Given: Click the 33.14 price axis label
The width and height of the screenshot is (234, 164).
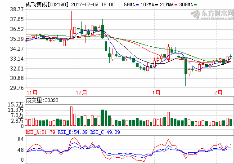Looking at the screenshot, I should (x=17, y=59).
